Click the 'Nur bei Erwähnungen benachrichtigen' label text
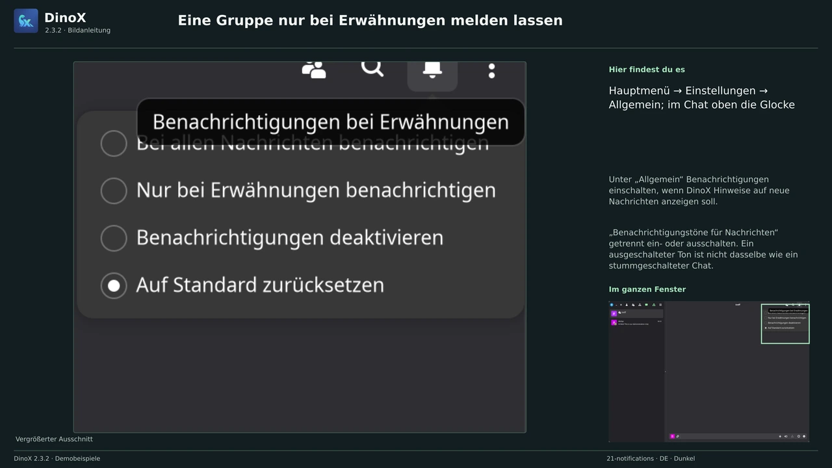Screen dimensions: 832x468 pos(316,190)
